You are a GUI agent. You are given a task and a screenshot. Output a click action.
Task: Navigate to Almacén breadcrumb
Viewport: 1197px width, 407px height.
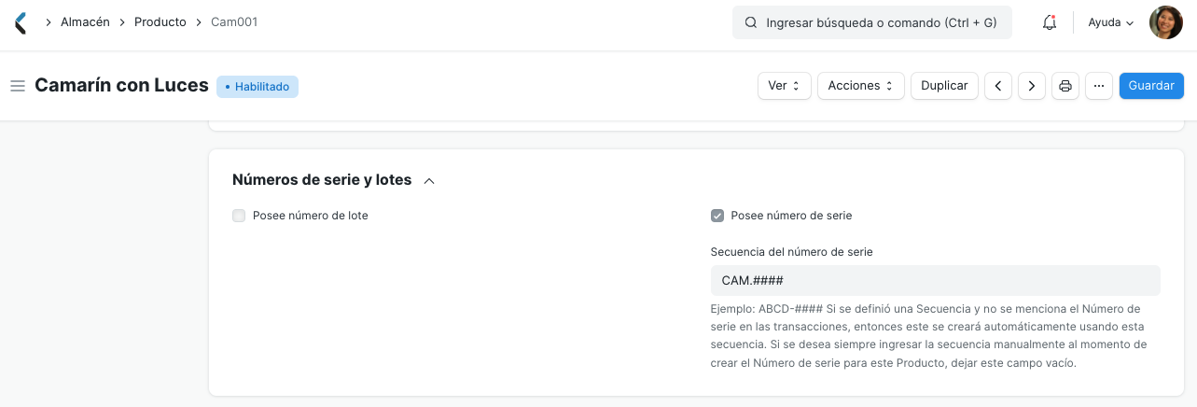click(x=87, y=21)
